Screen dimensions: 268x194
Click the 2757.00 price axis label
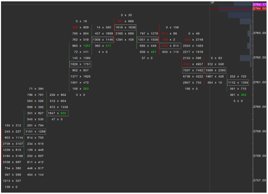click(259, 180)
